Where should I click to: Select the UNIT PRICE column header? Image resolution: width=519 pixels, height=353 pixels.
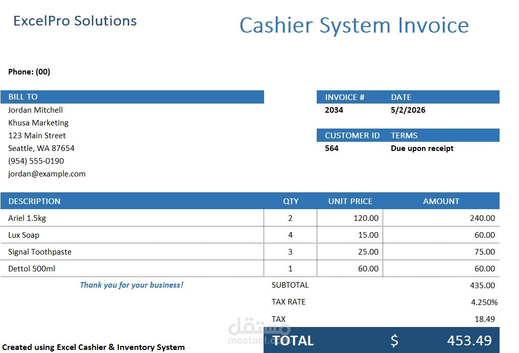[x=350, y=201]
